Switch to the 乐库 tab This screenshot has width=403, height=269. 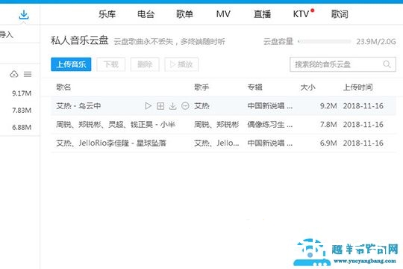pos(107,14)
